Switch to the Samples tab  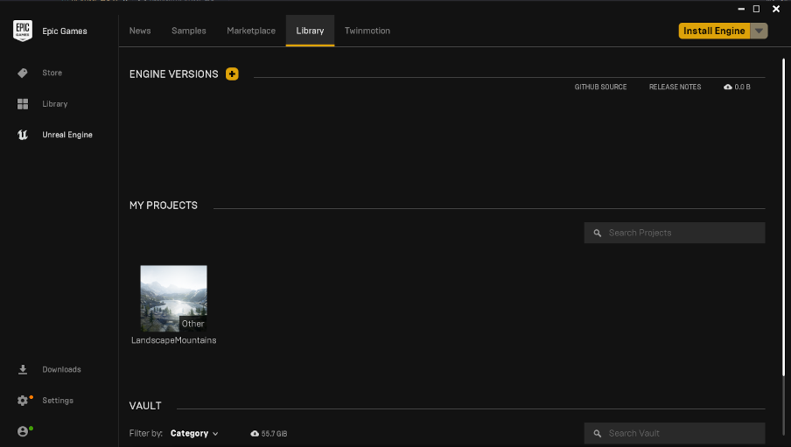coord(189,31)
